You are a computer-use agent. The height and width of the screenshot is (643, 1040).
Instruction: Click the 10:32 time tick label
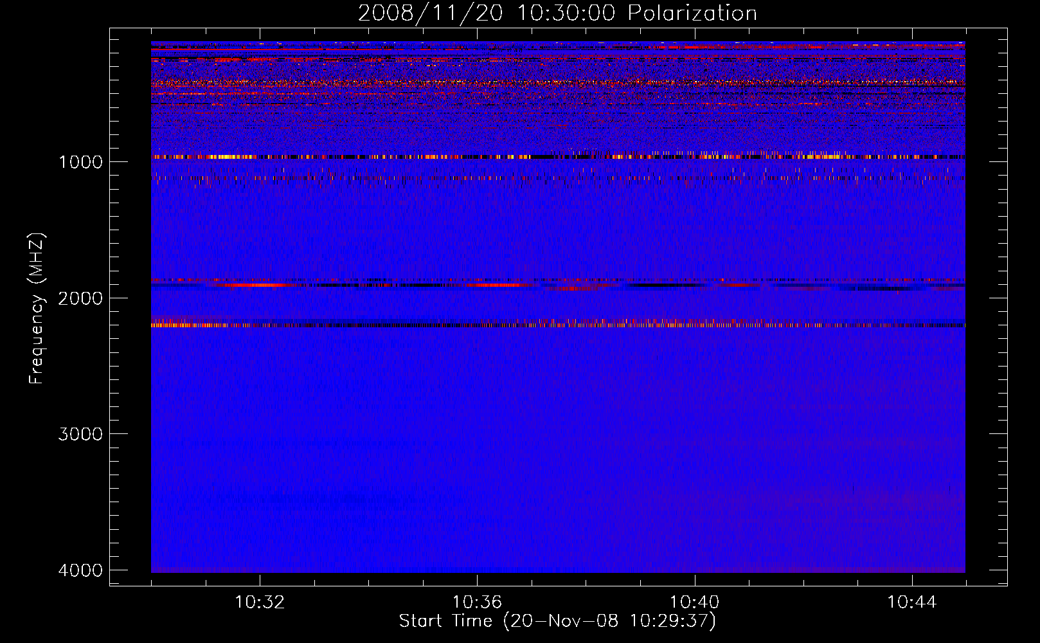260,602
